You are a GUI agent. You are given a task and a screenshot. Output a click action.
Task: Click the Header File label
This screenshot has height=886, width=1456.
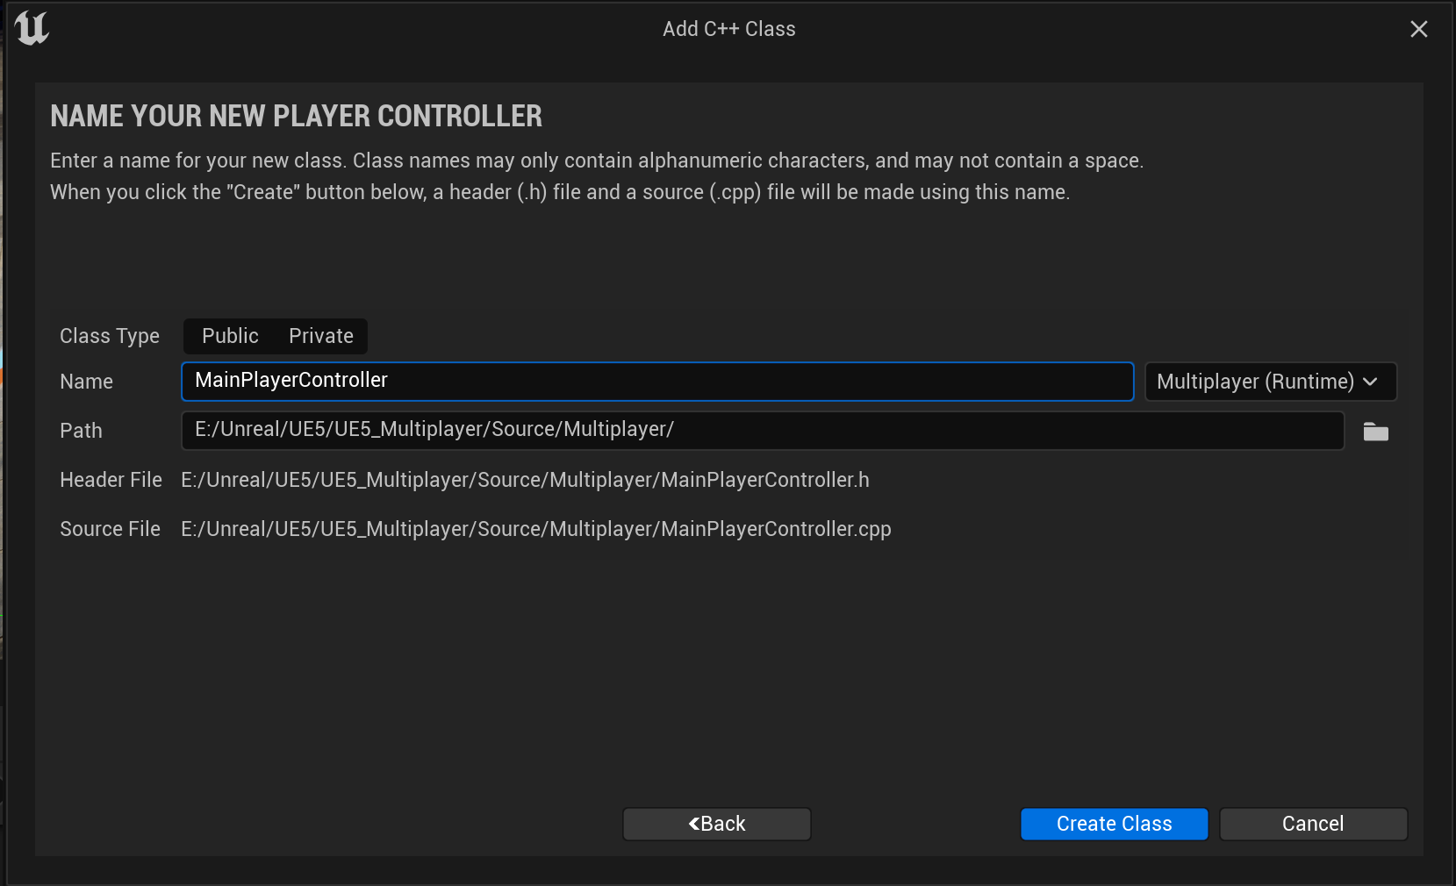tap(111, 480)
